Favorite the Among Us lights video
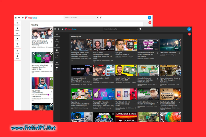 tap(51, 53)
